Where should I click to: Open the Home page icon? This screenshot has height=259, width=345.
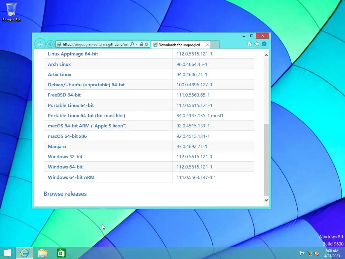249,44
